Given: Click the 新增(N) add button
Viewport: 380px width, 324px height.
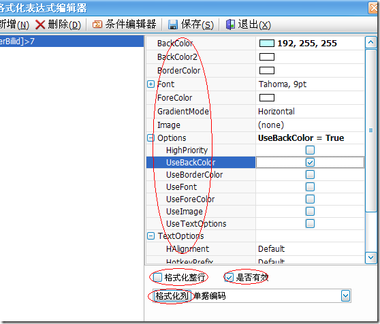Looking at the screenshot, I should pyautogui.click(x=14, y=25).
